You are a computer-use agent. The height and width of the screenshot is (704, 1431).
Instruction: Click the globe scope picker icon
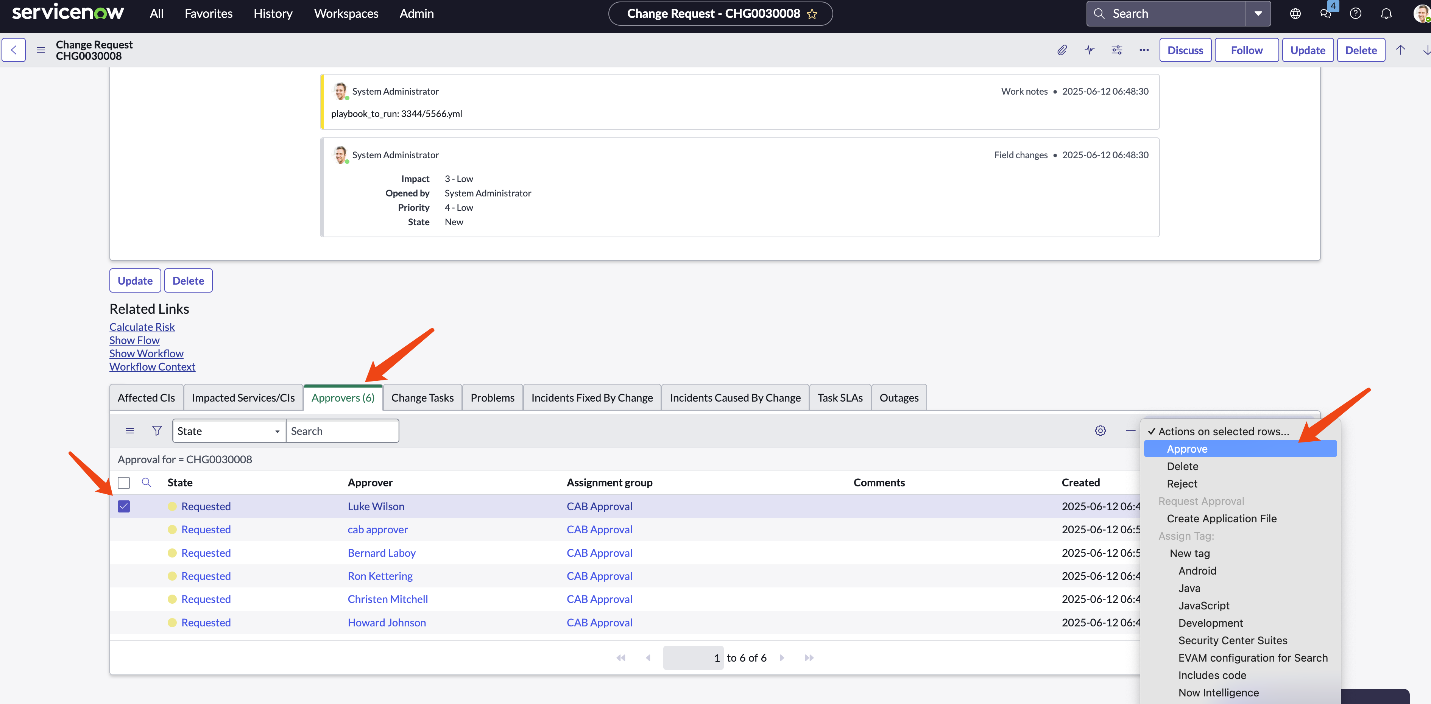1295,13
